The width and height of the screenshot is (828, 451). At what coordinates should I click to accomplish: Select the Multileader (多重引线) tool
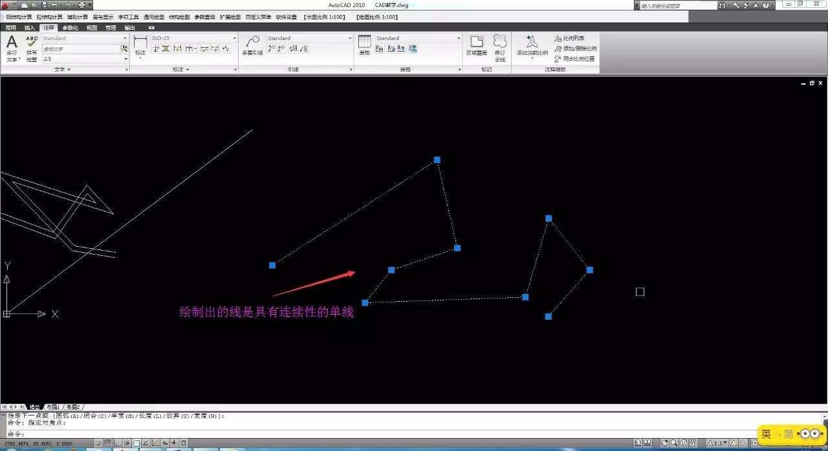point(252,45)
